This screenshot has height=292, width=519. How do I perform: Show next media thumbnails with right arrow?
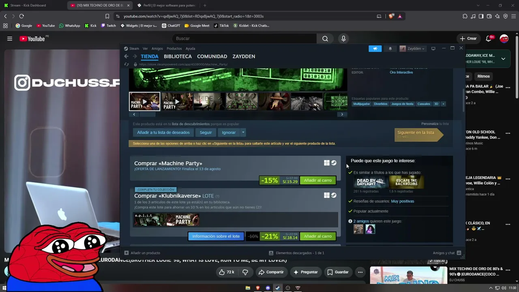(x=342, y=114)
